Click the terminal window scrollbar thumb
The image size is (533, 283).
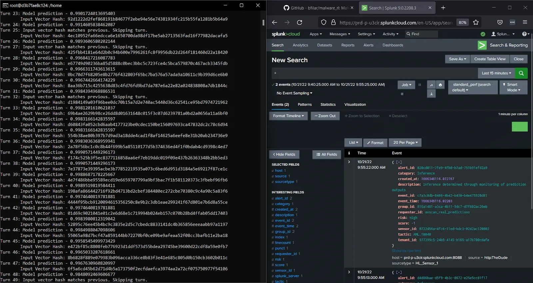pos(263,23)
